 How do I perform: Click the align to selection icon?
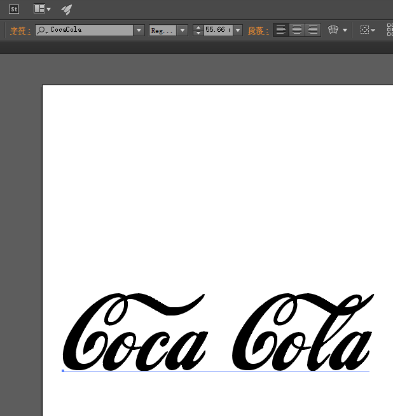click(364, 30)
